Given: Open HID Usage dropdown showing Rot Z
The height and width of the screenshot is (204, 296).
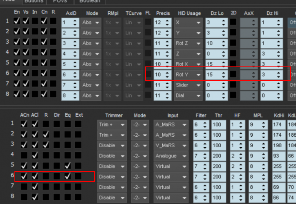Looking at the screenshot, I should [188, 43].
